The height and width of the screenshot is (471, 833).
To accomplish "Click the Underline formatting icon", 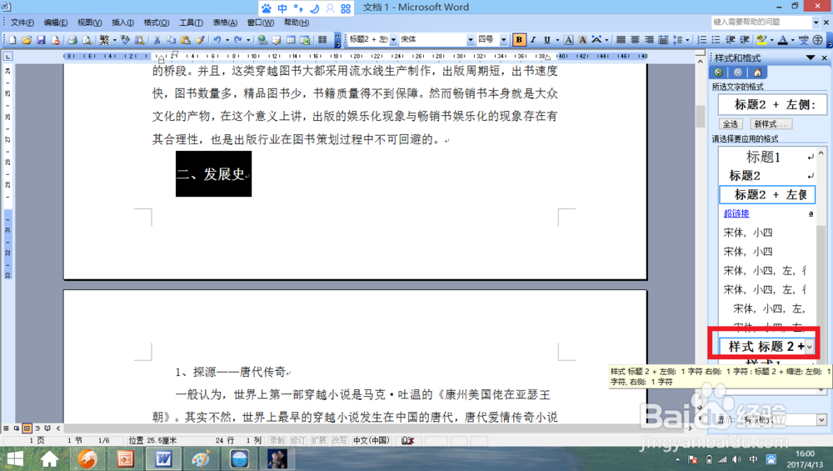I will pyautogui.click(x=546, y=40).
